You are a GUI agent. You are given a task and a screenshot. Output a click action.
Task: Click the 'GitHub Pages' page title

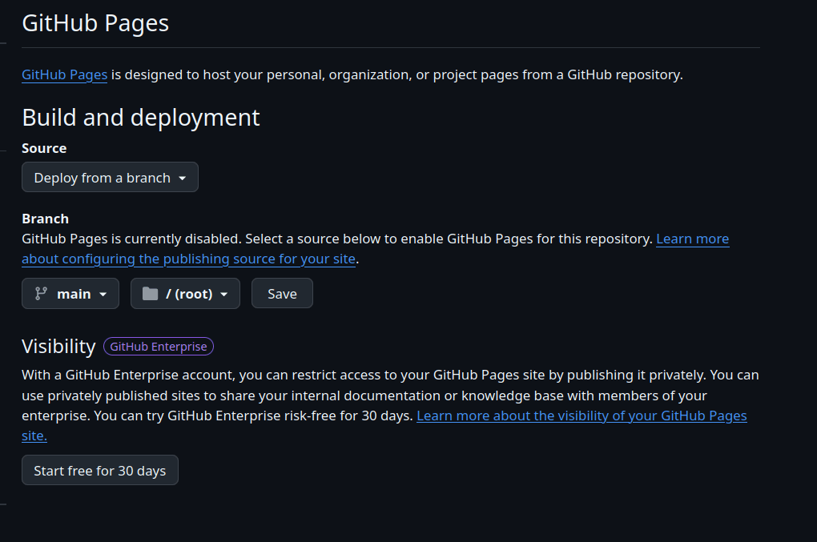click(95, 23)
